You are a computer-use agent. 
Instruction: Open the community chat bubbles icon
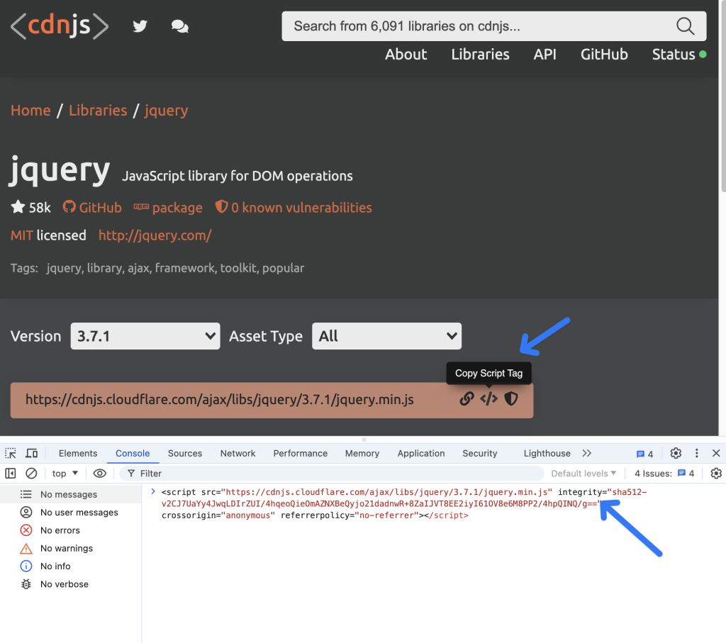[x=179, y=26]
